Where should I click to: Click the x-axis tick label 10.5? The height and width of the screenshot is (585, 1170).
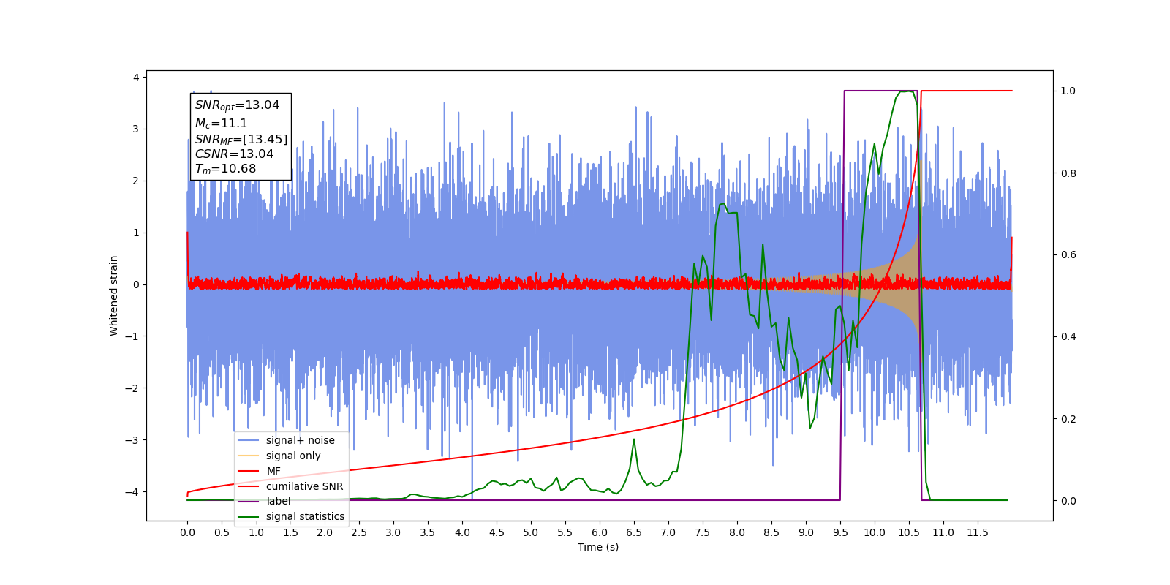pos(909,532)
